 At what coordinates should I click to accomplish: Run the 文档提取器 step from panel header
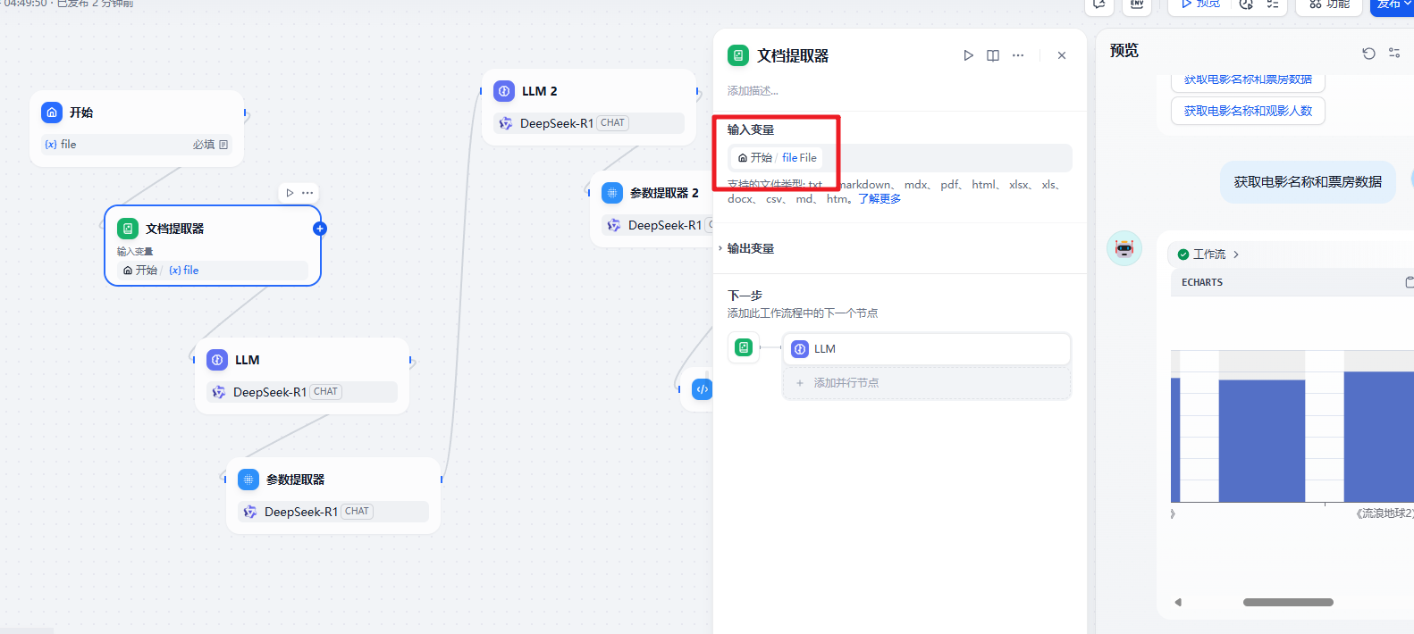[968, 55]
